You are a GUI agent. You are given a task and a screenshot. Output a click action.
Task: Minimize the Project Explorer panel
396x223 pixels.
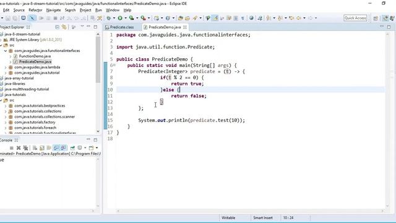88,27
